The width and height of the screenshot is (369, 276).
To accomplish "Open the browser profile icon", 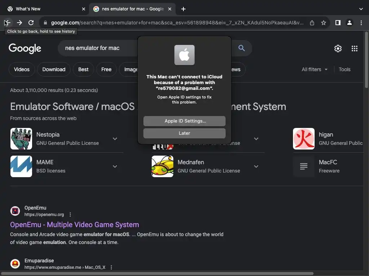I will pyautogui.click(x=350, y=23).
